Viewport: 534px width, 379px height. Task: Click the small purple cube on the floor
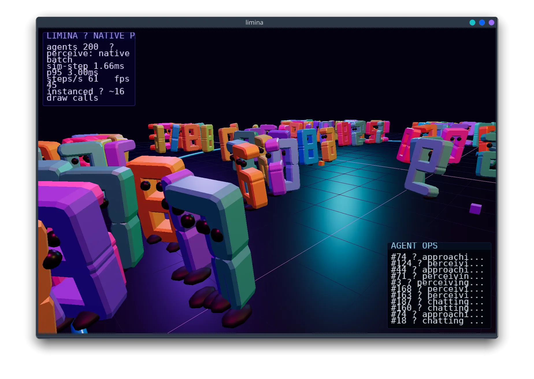point(475,209)
